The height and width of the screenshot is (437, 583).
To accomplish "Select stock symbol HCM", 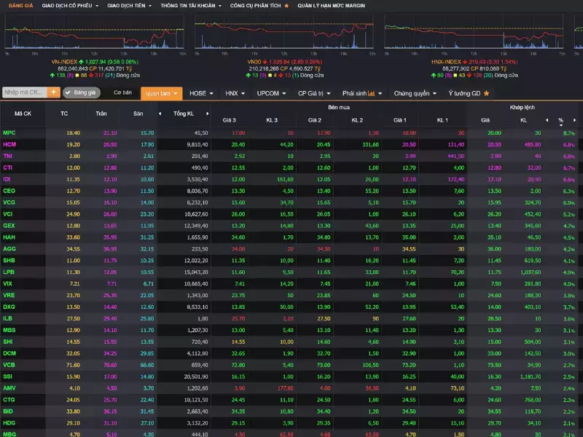I will (x=9, y=144).
